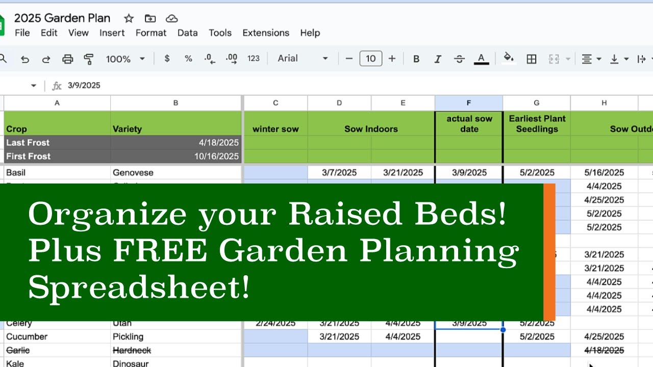Increase decimal places
This screenshot has width=653, height=367.
(x=231, y=59)
